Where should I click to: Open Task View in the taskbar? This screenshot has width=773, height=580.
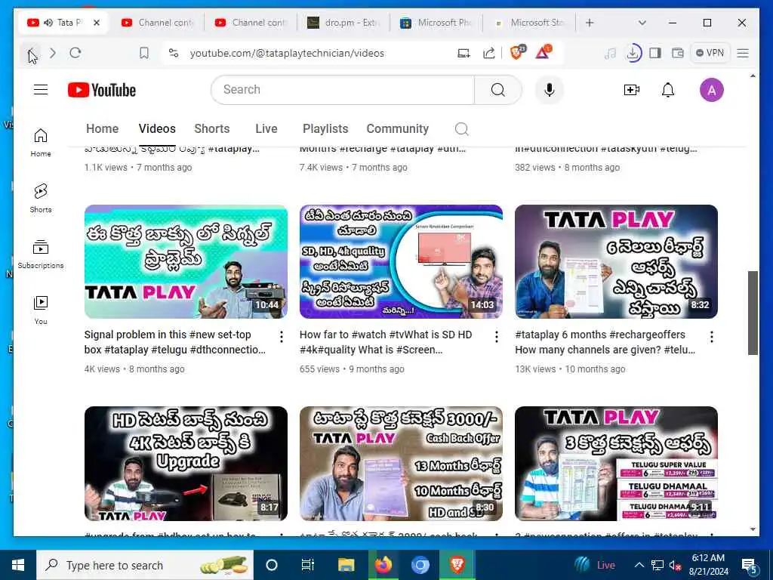click(308, 565)
